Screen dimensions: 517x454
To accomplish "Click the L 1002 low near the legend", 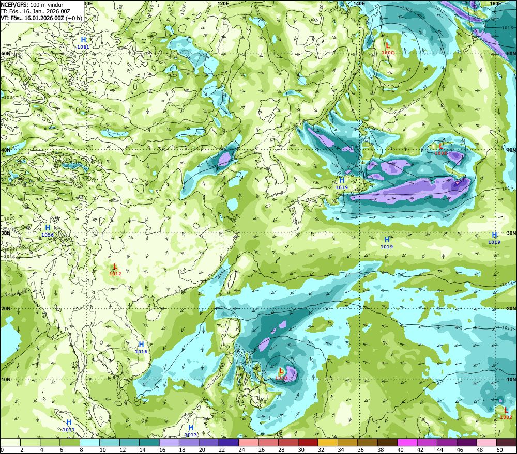I will coord(506,413).
